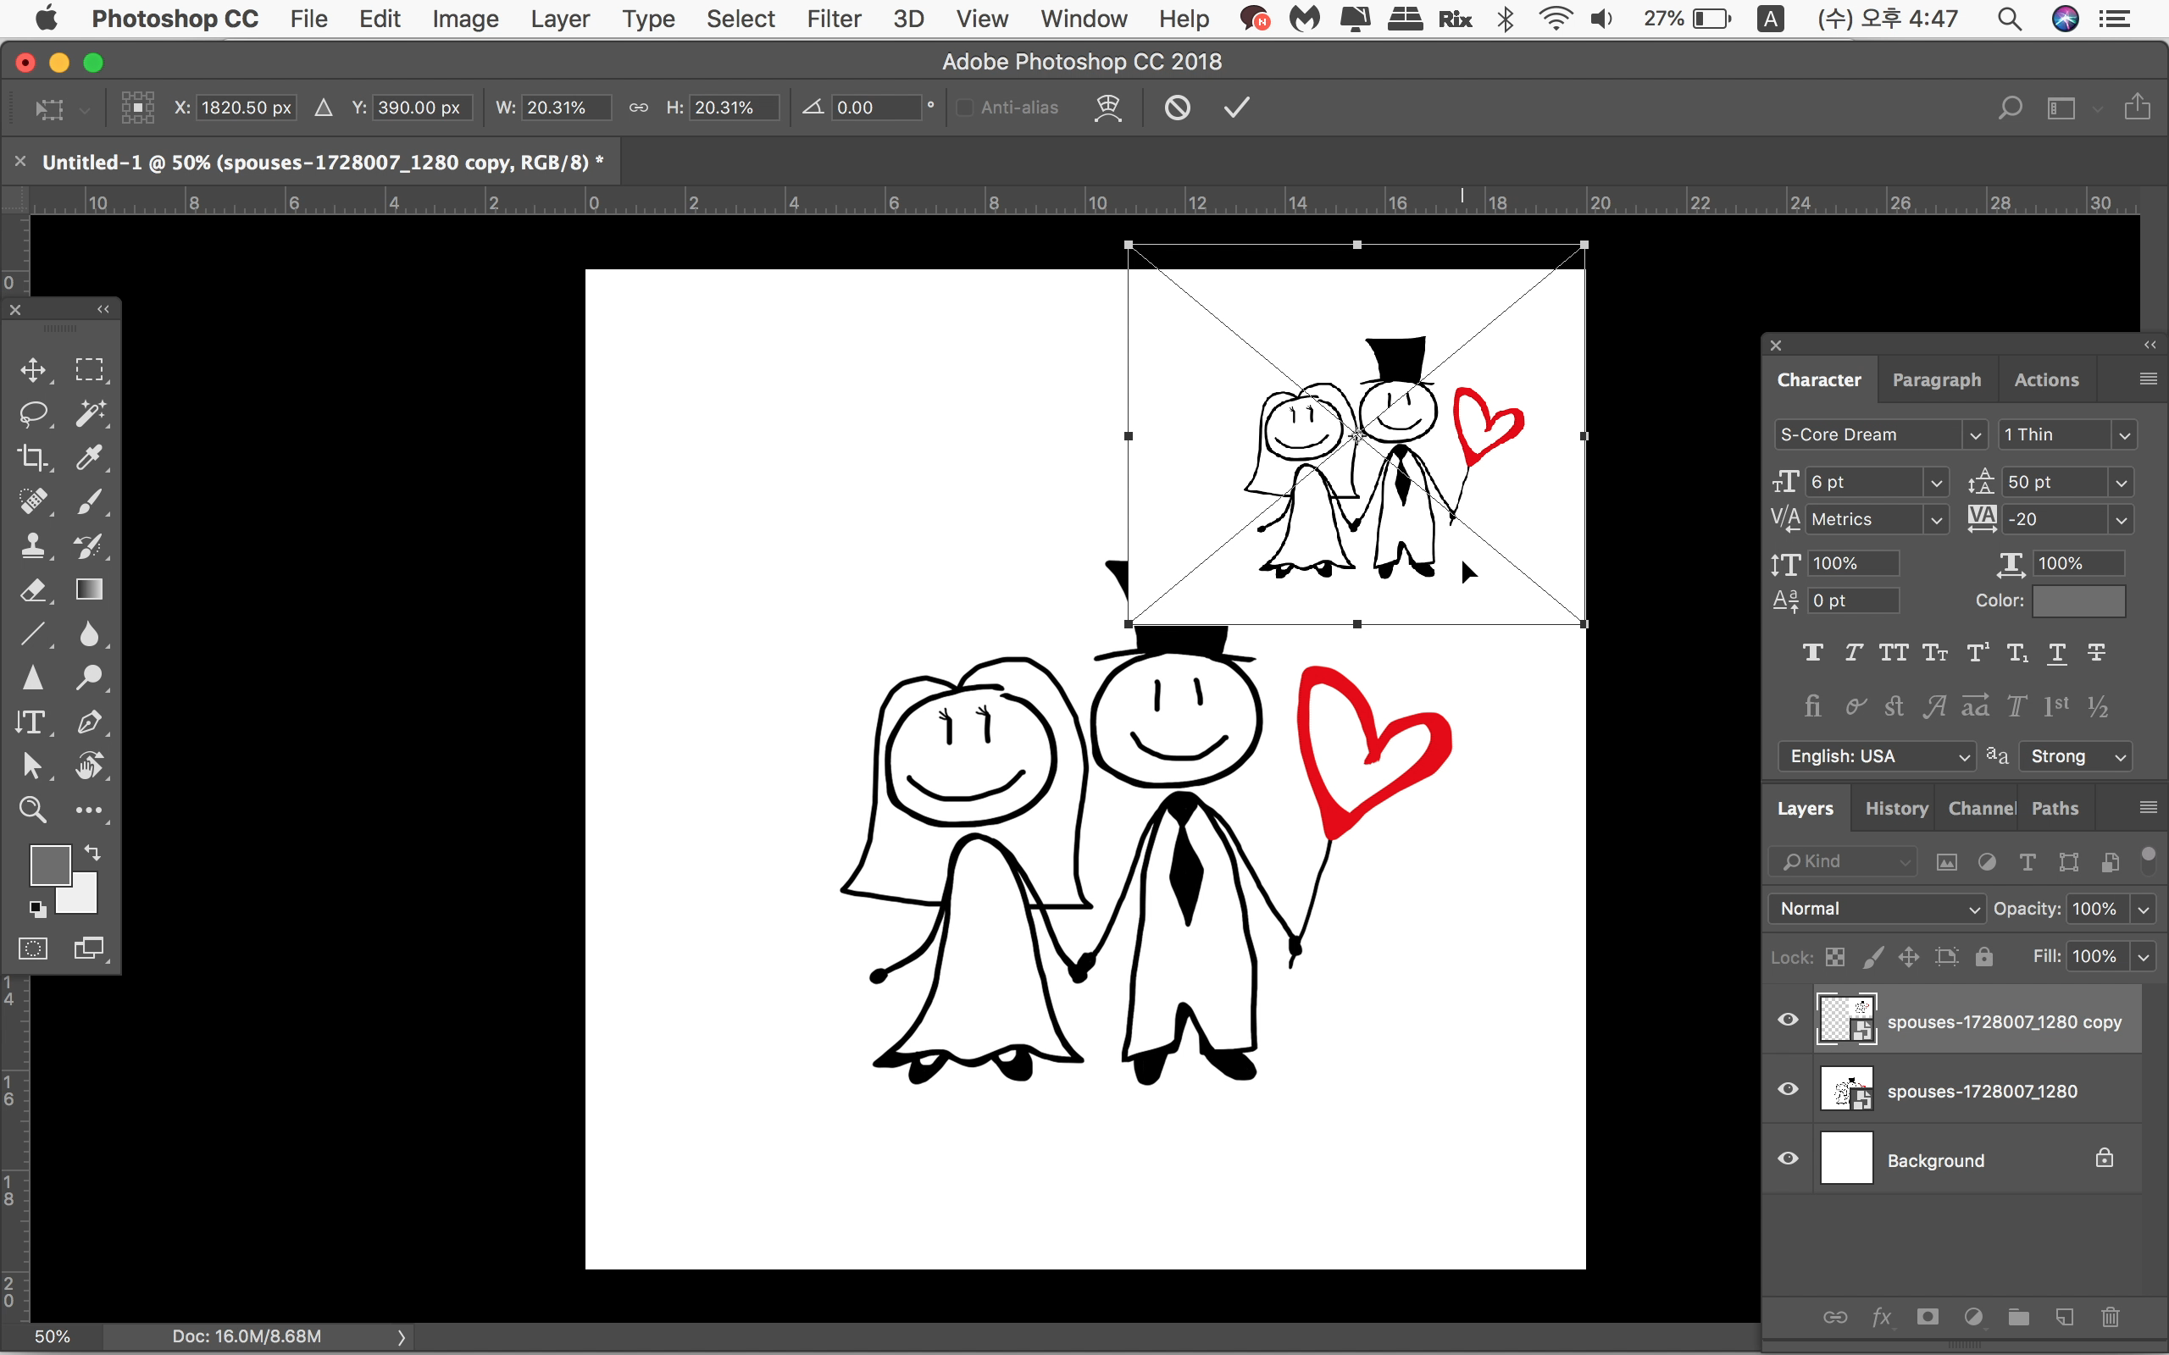Select the Move tool
Screen dimensions: 2169x1355
coord(33,370)
